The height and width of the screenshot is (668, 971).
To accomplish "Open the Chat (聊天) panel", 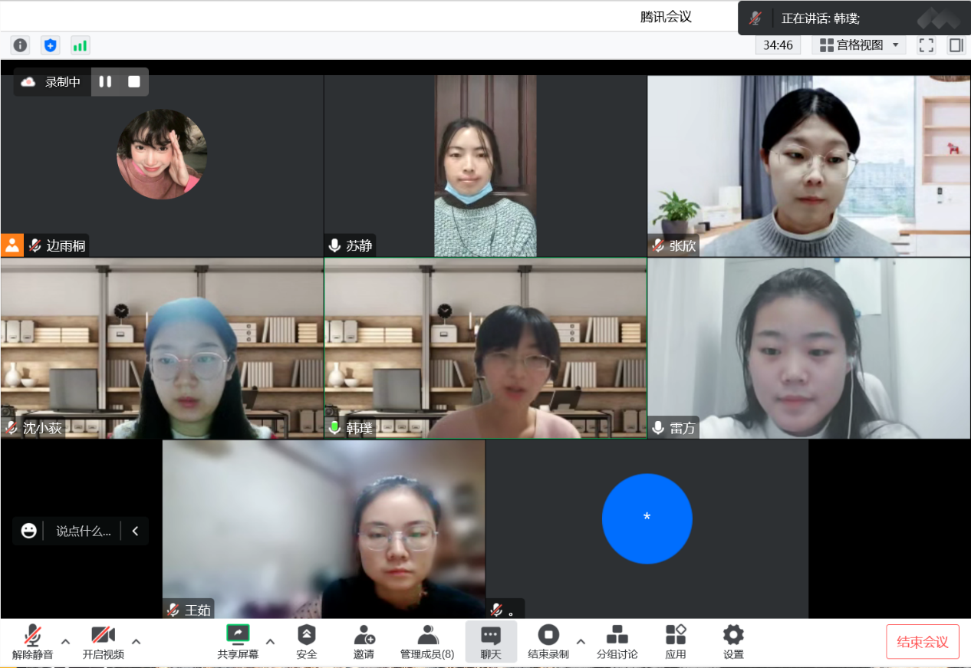I will 491,642.
